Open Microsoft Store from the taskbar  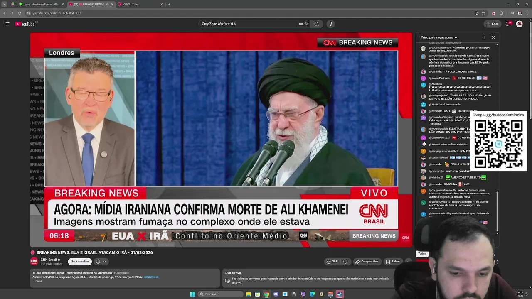[258, 294]
